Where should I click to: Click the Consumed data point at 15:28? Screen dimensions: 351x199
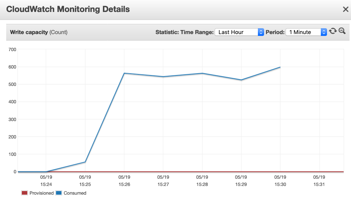point(202,73)
